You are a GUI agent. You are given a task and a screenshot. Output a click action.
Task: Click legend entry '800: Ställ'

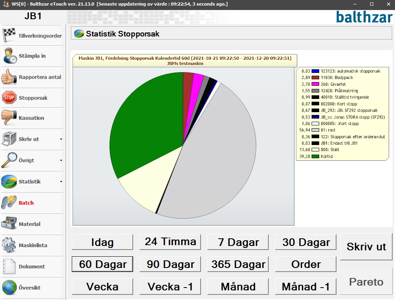click(x=330, y=150)
